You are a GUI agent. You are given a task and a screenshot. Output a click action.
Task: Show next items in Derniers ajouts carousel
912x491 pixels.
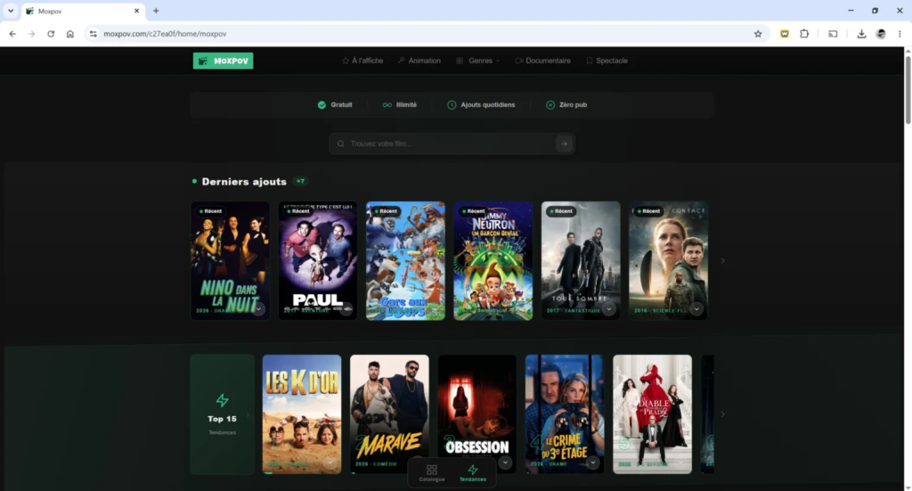722,260
